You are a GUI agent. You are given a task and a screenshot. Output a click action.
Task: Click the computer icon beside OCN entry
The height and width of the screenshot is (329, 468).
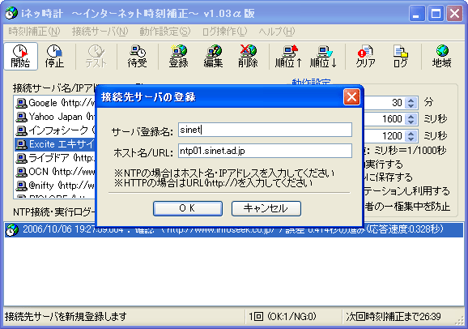pyautogui.click(x=21, y=172)
